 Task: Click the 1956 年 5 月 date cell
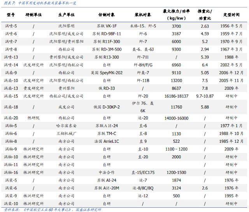pos(231,26)
